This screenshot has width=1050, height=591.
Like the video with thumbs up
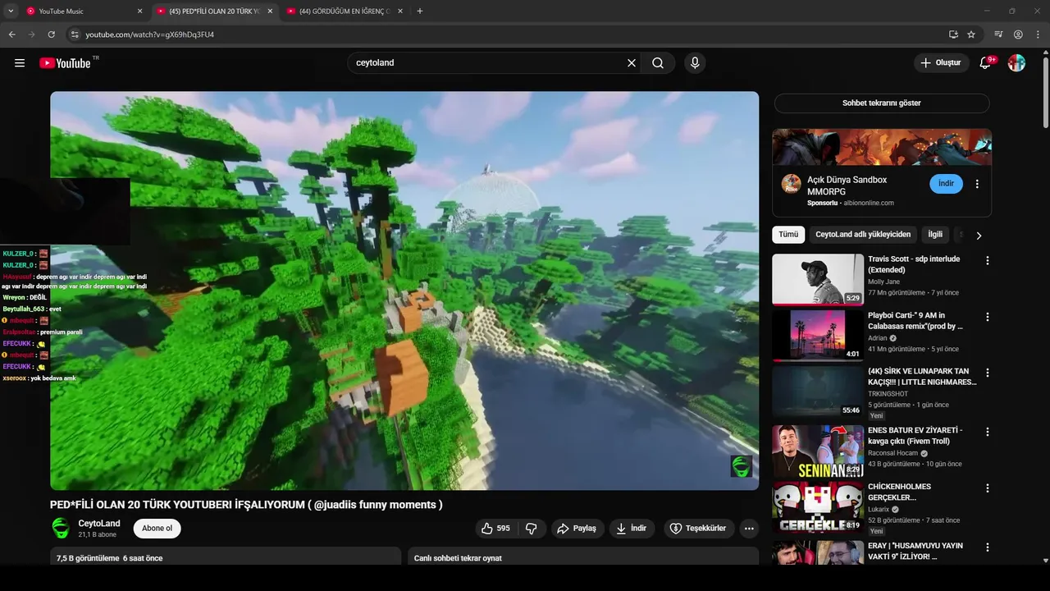point(496,529)
